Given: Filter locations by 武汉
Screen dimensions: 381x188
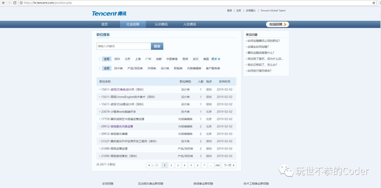Looking at the screenshot, I should click(195, 59).
